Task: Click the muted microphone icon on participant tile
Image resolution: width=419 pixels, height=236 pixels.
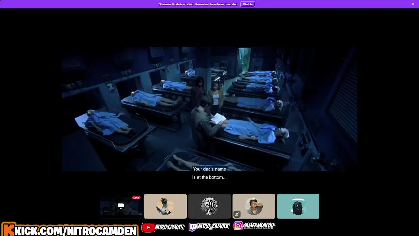Action: coord(237,214)
